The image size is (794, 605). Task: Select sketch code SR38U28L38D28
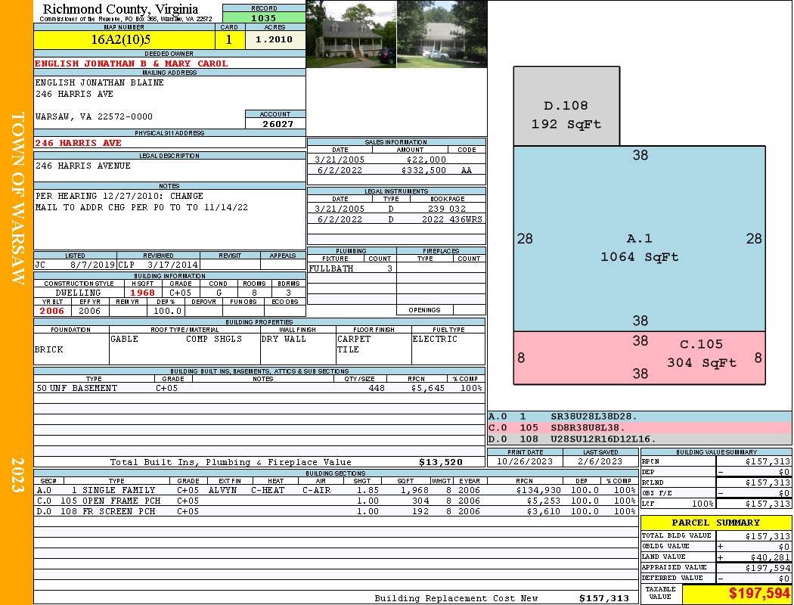(x=594, y=416)
